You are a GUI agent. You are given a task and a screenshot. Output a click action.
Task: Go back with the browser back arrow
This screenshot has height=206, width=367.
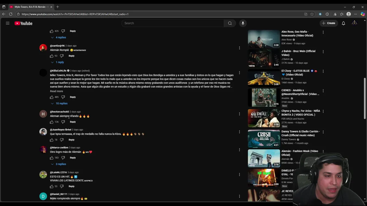[x=4, y=14]
